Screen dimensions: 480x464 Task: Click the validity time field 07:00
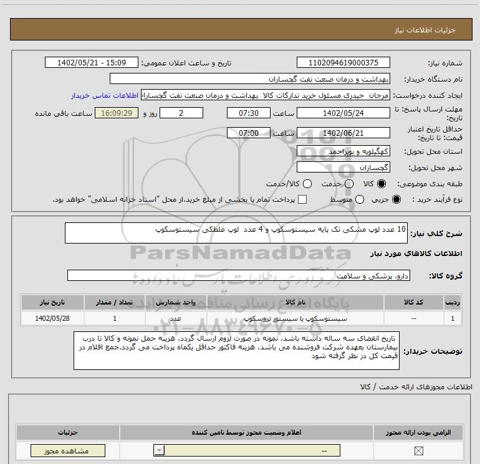pyautogui.click(x=249, y=133)
